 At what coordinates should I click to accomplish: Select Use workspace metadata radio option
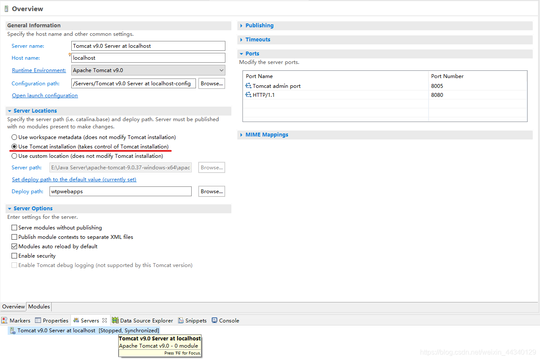point(15,137)
